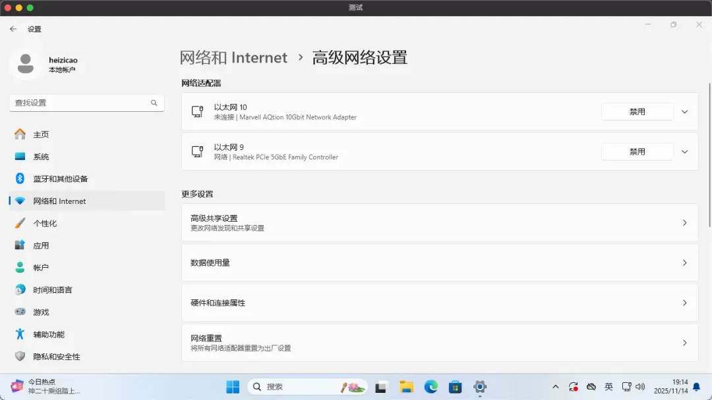The image size is (712, 400).
Task: Launch Microsoft Edge from the taskbar
Action: coord(430,387)
